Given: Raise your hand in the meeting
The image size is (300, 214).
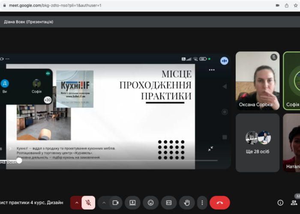Looking at the screenshot, I should pyautogui.click(x=187, y=202).
